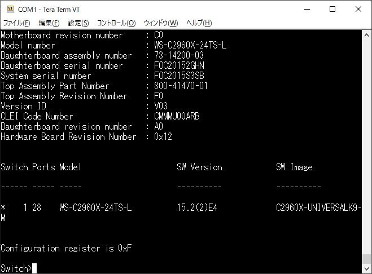
Task: Maximize the Tera Term window
Action: [x=332, y=10]
